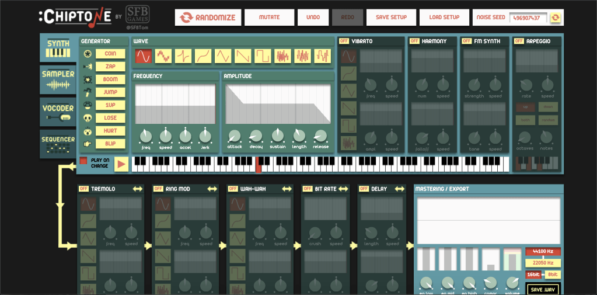Click the noise seed refresh icon

pos(555,18)
